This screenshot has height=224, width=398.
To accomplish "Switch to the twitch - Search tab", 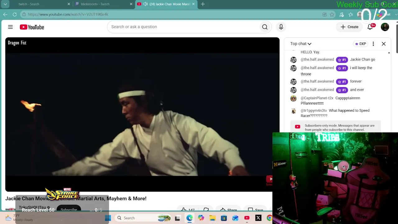I will (40, 4).
